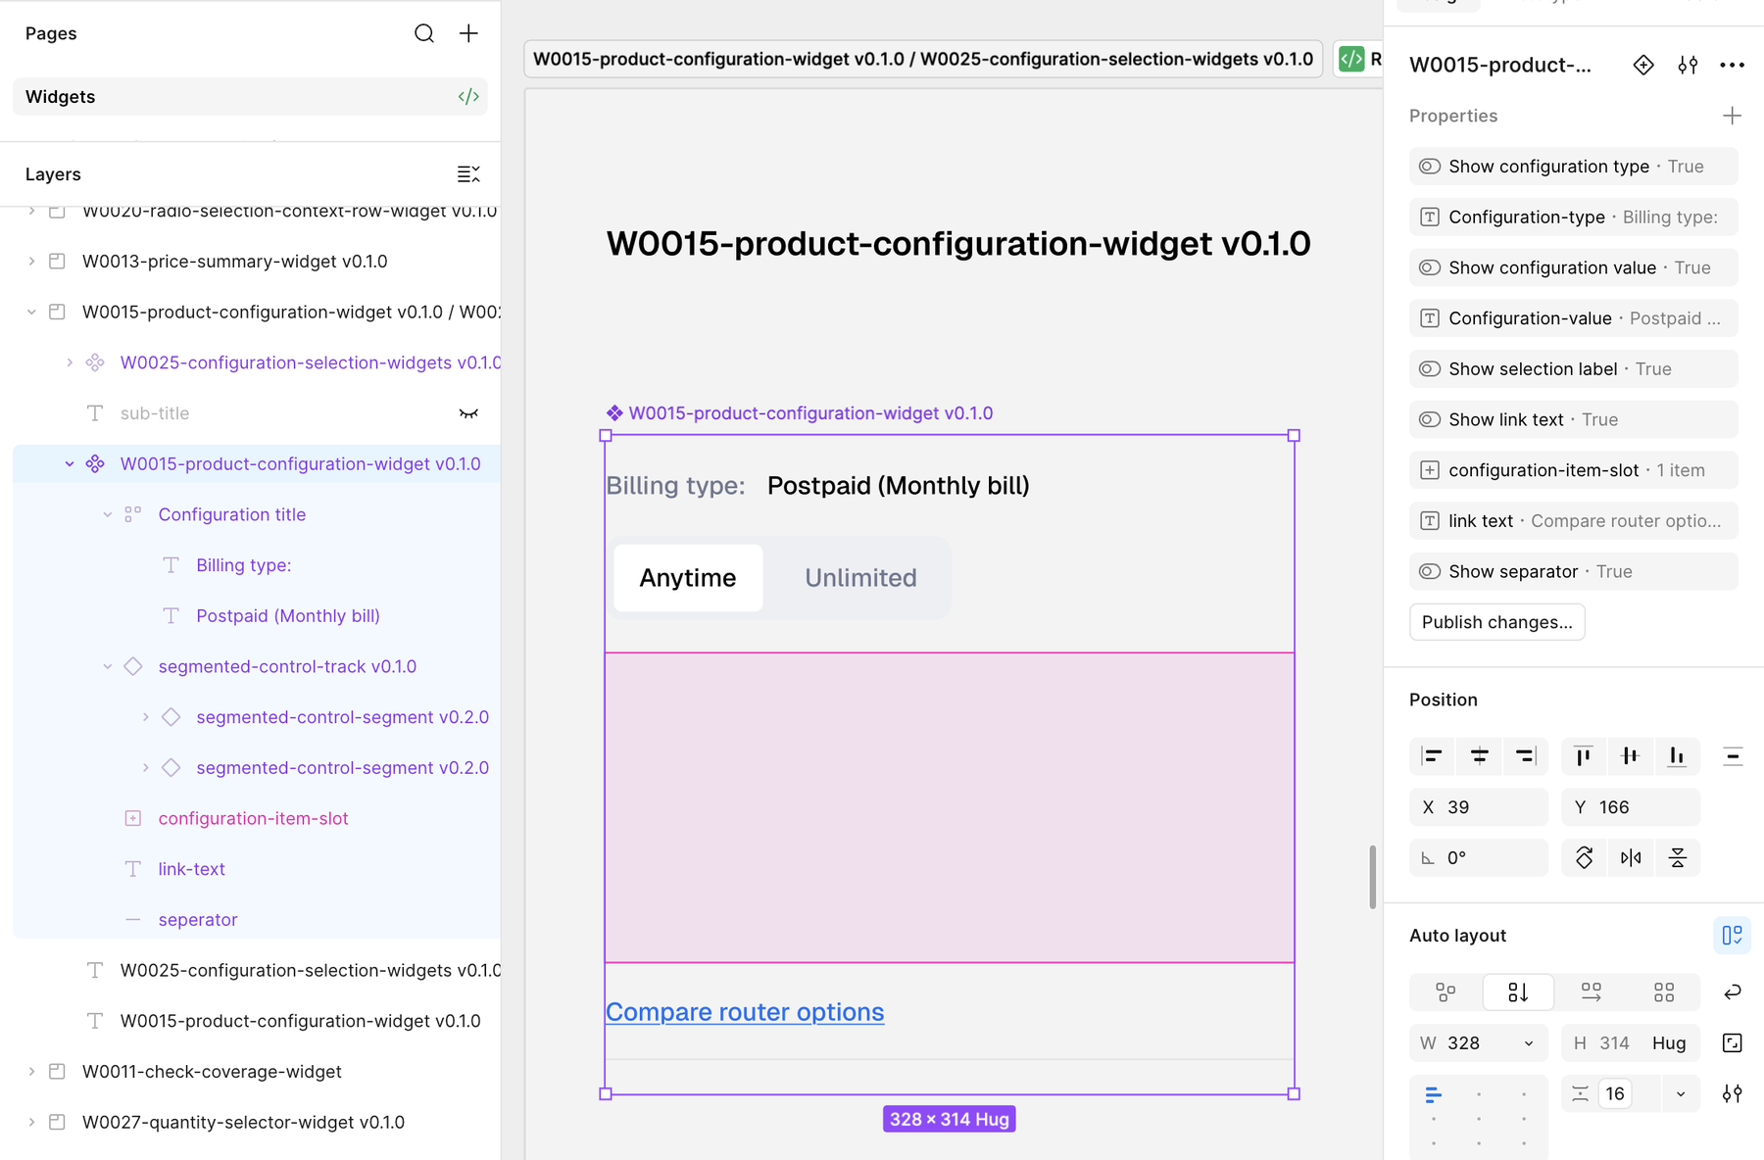
Task: Collapse segmented-control-track layer
Action: tap(108, 667)
